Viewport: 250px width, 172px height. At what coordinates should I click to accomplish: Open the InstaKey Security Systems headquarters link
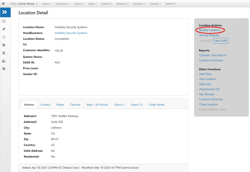[71, 33]
